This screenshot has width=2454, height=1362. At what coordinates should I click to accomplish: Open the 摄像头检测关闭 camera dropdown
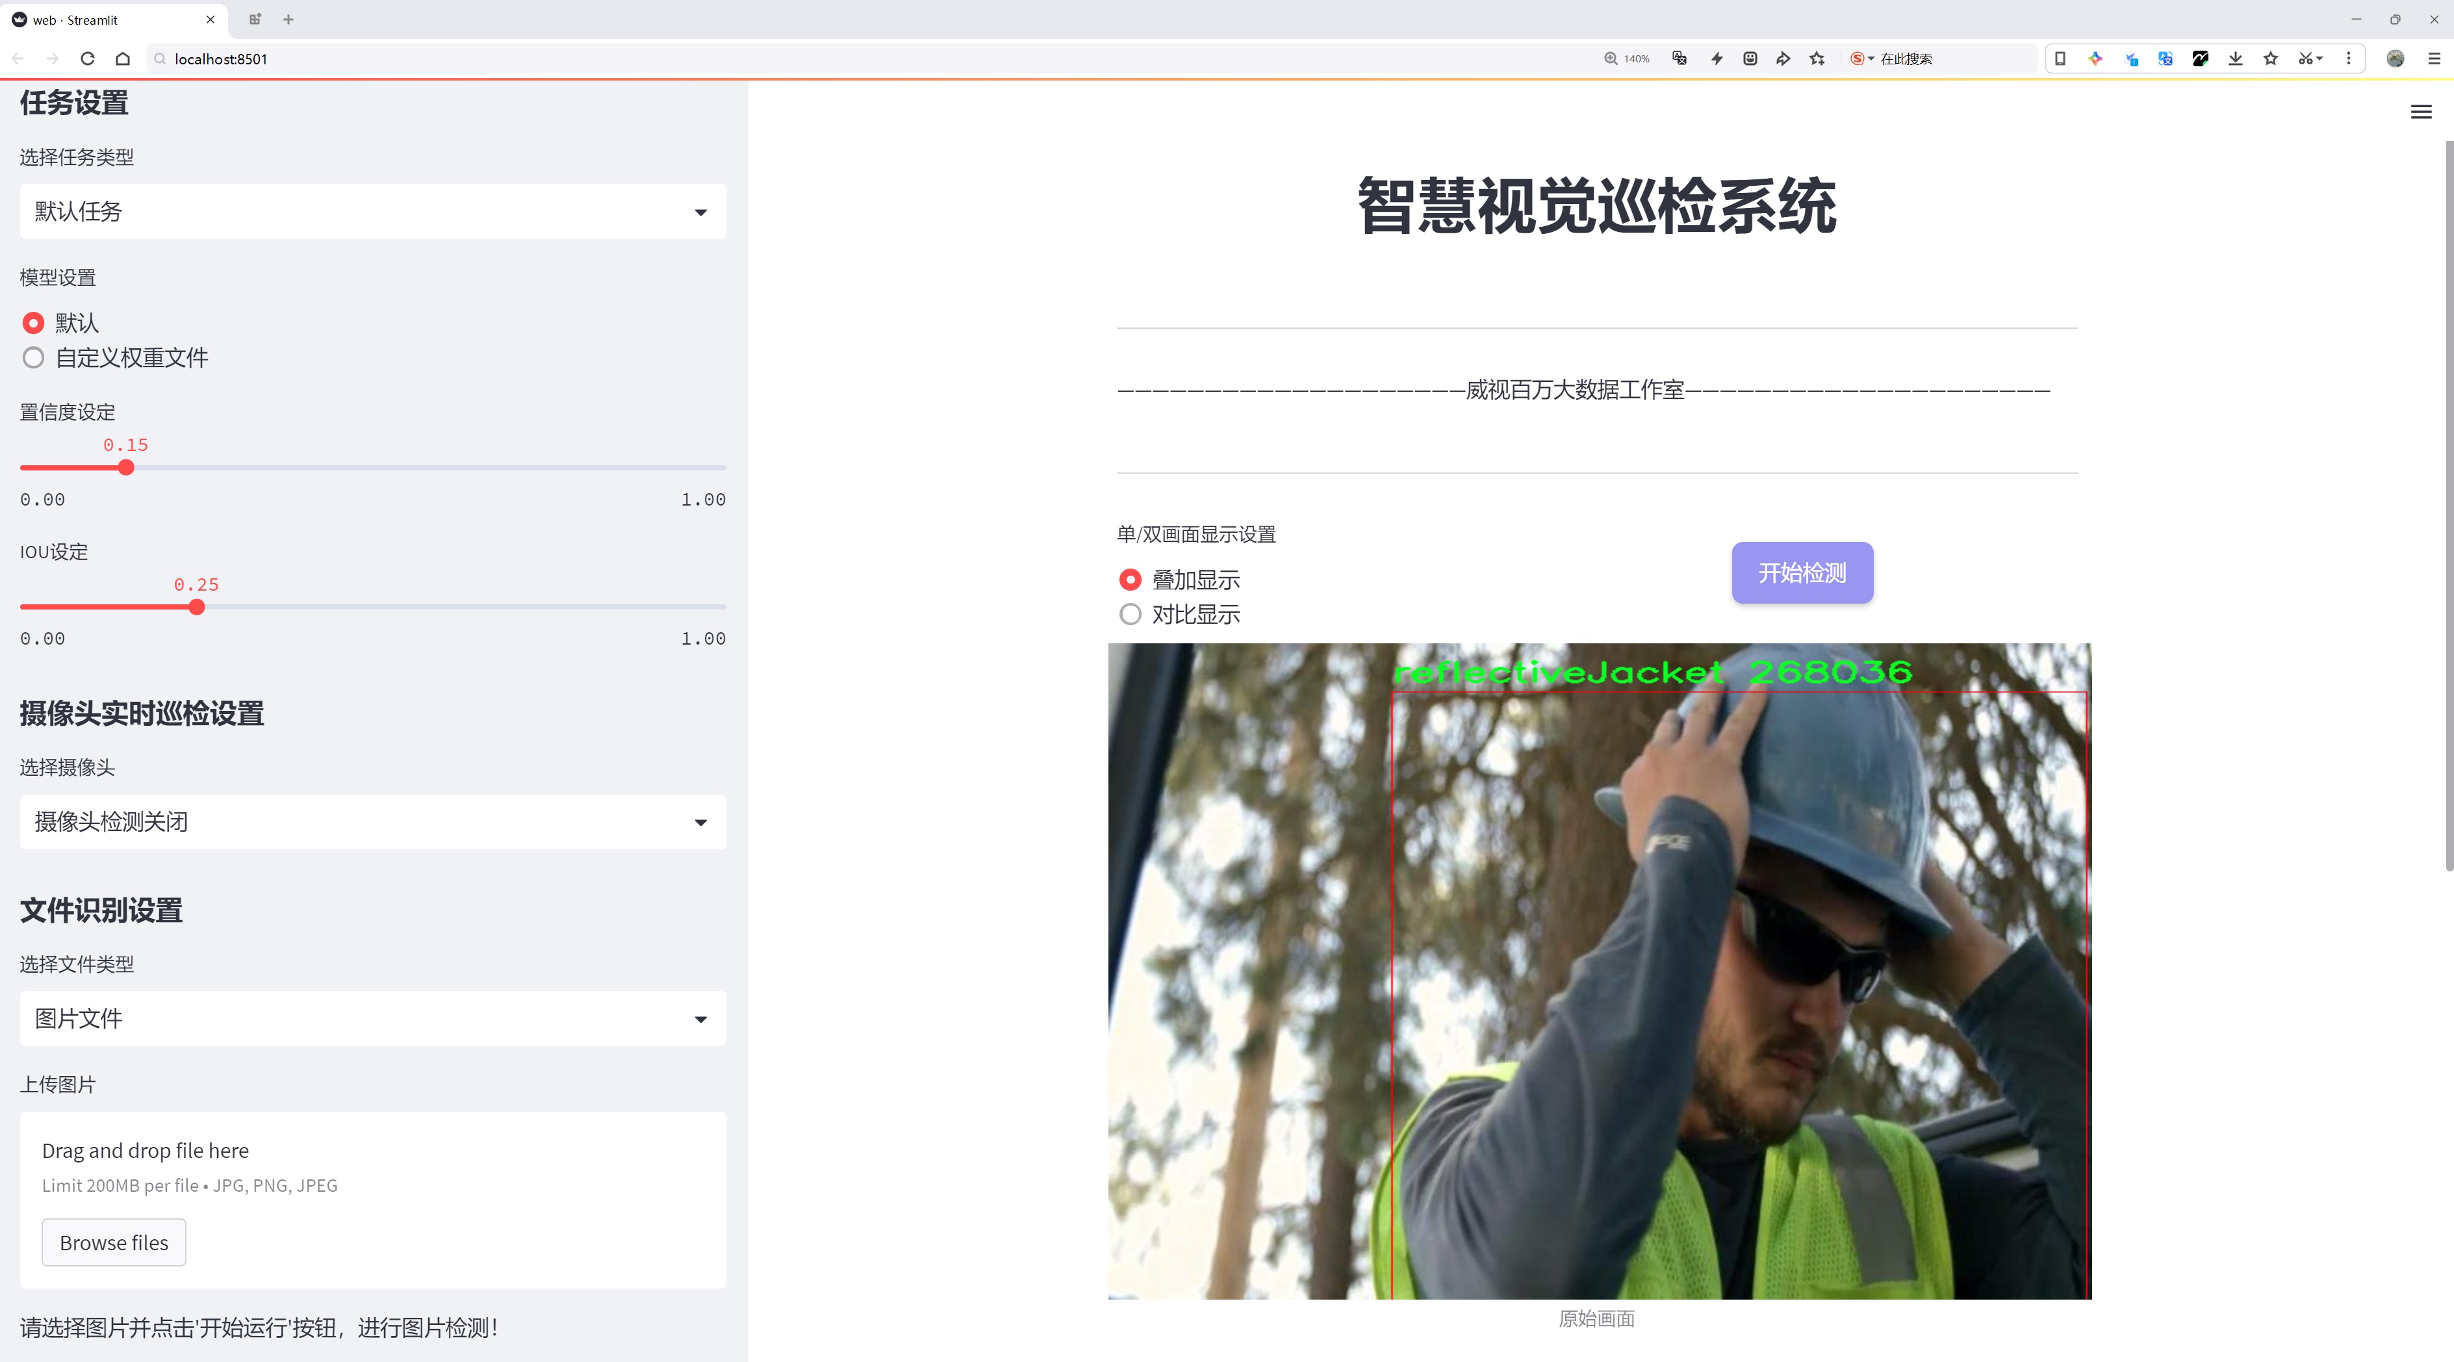pos(372,822)
